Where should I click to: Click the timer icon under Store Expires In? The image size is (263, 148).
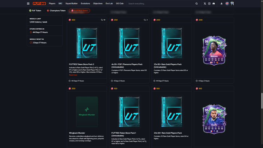[x=31, y=32]
